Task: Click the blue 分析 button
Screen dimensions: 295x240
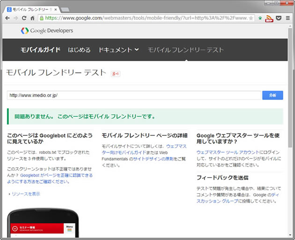Action: coord(273,95)
